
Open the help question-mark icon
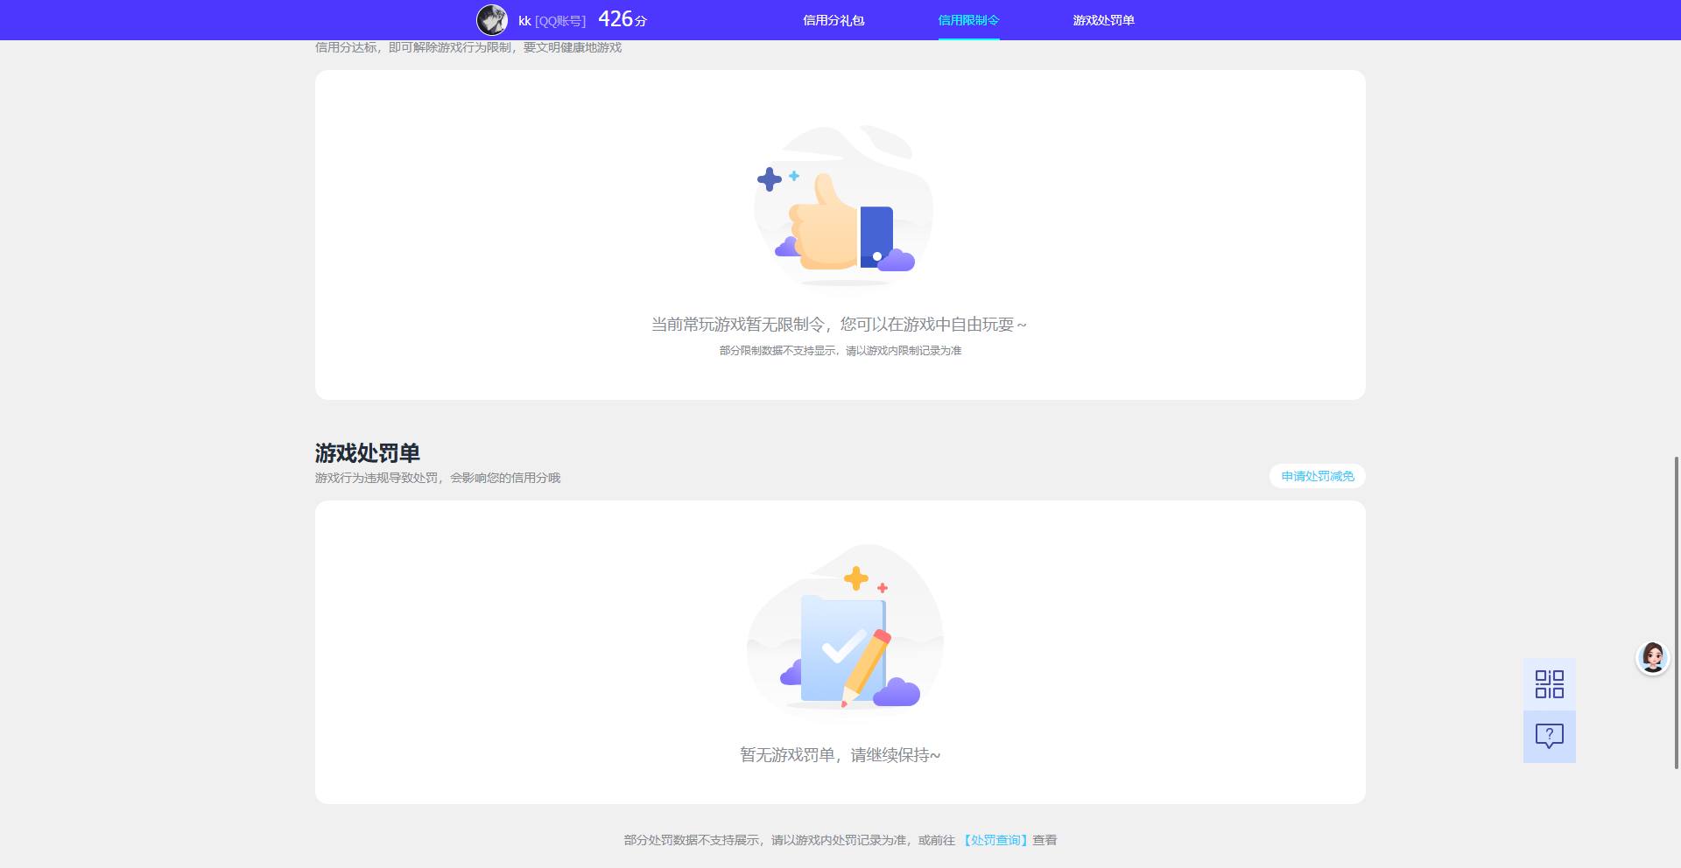1549,737
